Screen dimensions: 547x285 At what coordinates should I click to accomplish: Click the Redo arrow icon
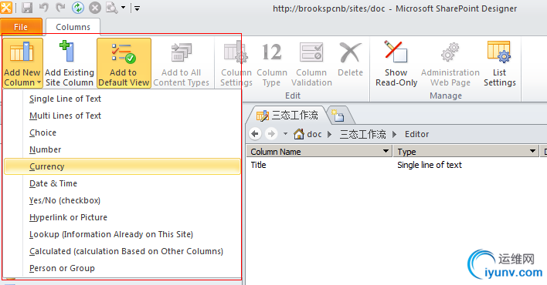(x=60, y=8)
